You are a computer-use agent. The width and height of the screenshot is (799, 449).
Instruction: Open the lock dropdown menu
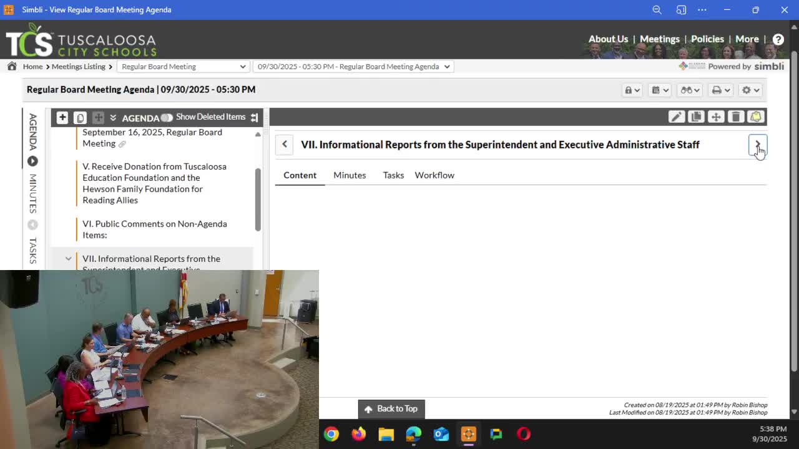(x=632, y=90)
